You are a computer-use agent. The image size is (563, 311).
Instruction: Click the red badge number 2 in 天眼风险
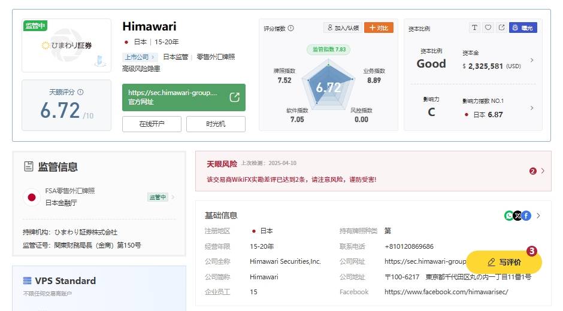click(x=533, y=171)
